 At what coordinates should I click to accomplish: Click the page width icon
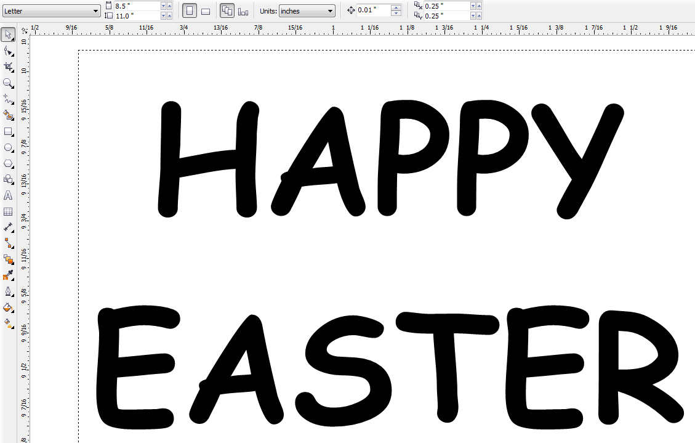[109, 6]
